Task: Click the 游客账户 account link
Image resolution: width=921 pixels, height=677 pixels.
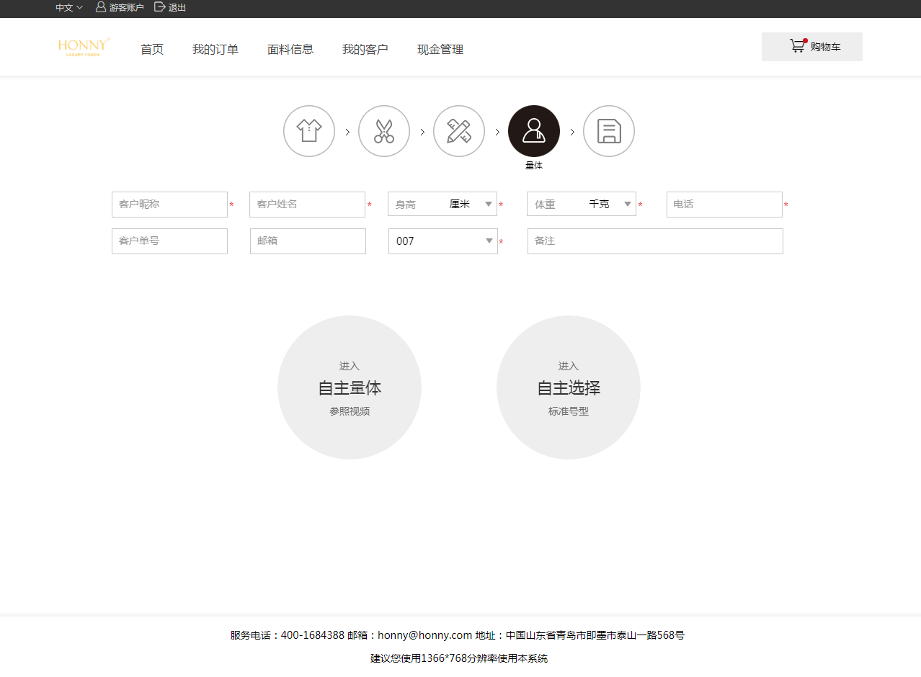Action: [127, 7]
